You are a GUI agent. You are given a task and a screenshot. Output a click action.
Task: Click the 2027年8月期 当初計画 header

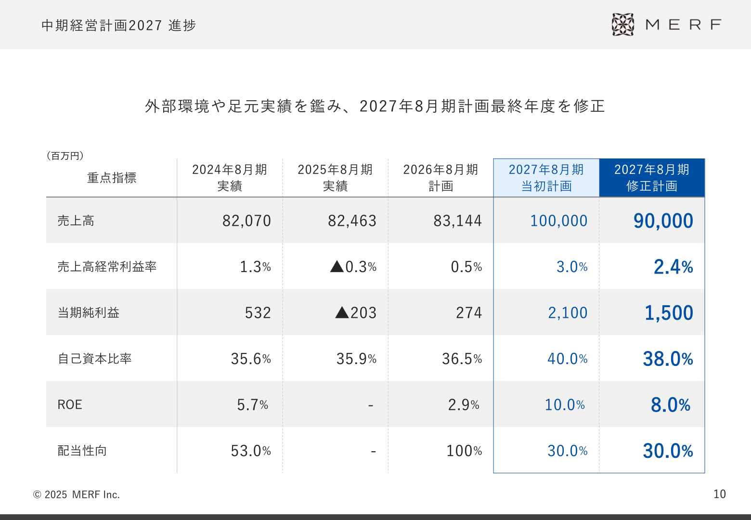[546, 178]
